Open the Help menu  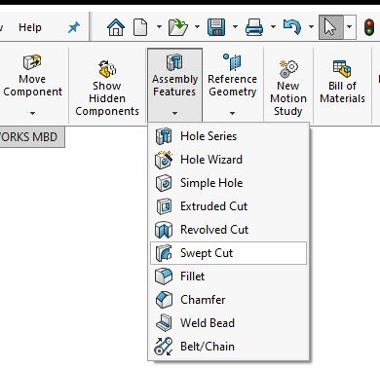[x=30, y=27]
